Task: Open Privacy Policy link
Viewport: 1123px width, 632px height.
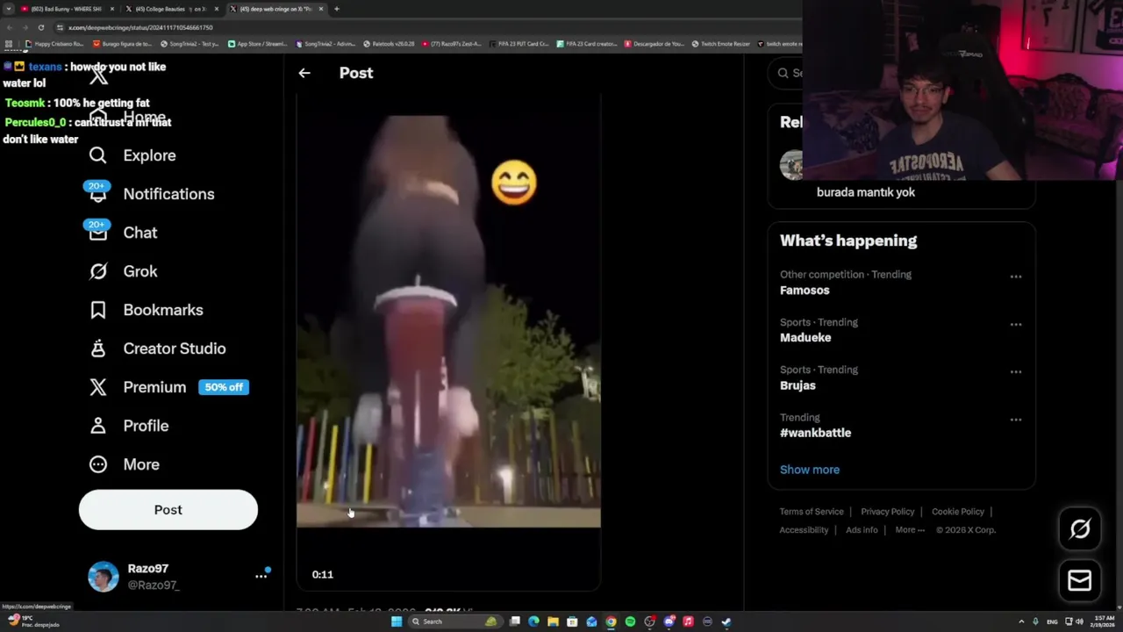Action: click(888, 512)
